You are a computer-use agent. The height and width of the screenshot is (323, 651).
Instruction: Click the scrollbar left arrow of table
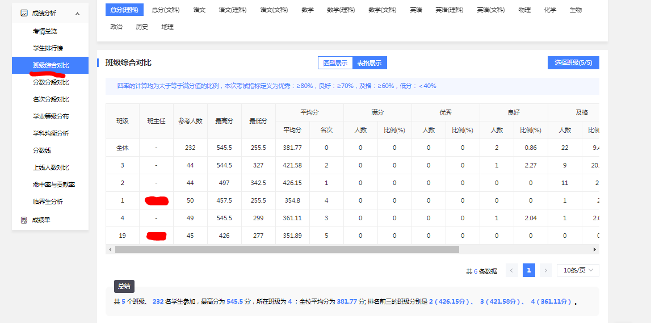click(x=110, y=249)
